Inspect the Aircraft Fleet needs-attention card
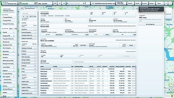 (107, 35)
